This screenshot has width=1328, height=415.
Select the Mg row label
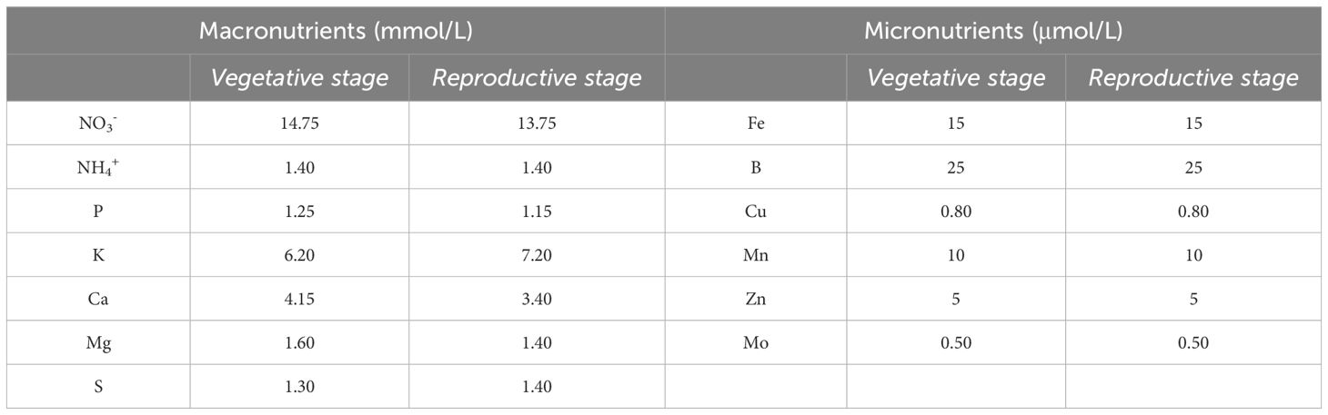point(98,343)
